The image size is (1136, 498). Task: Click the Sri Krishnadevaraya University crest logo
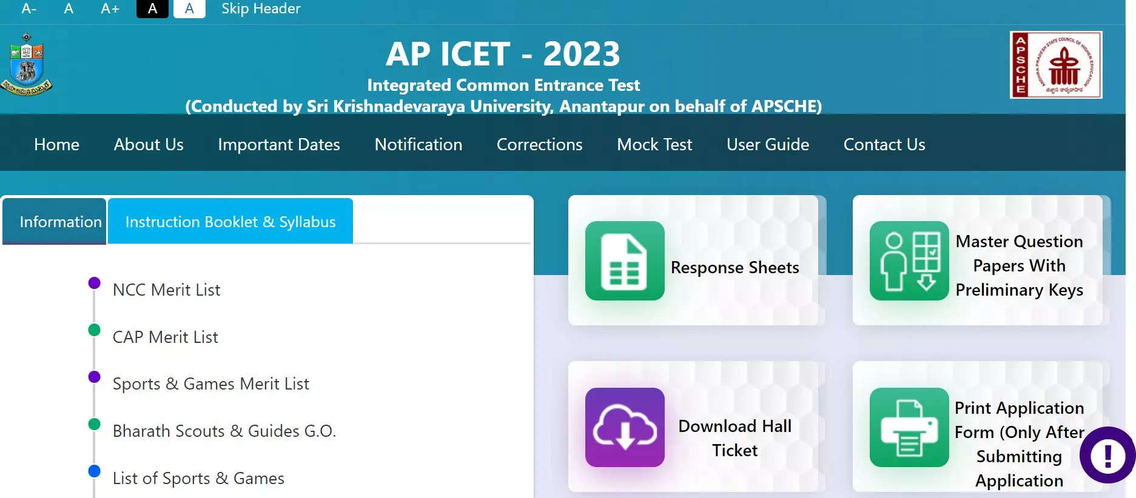(26, 65)
